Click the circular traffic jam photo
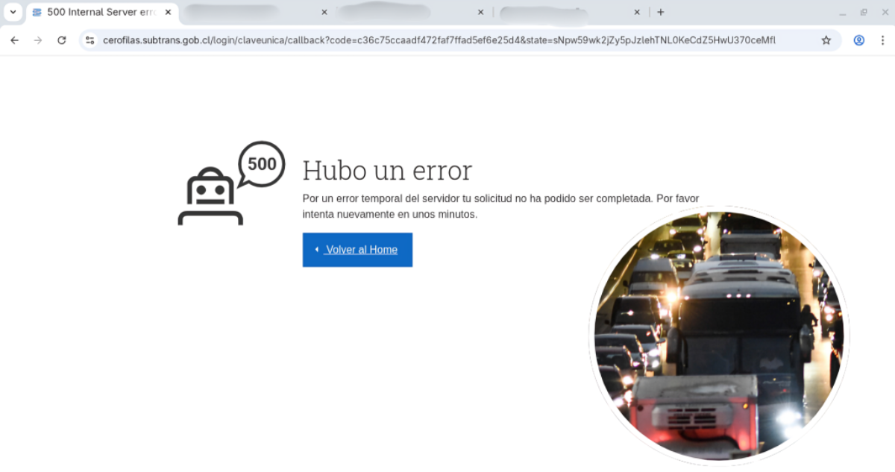 (719, 336)
